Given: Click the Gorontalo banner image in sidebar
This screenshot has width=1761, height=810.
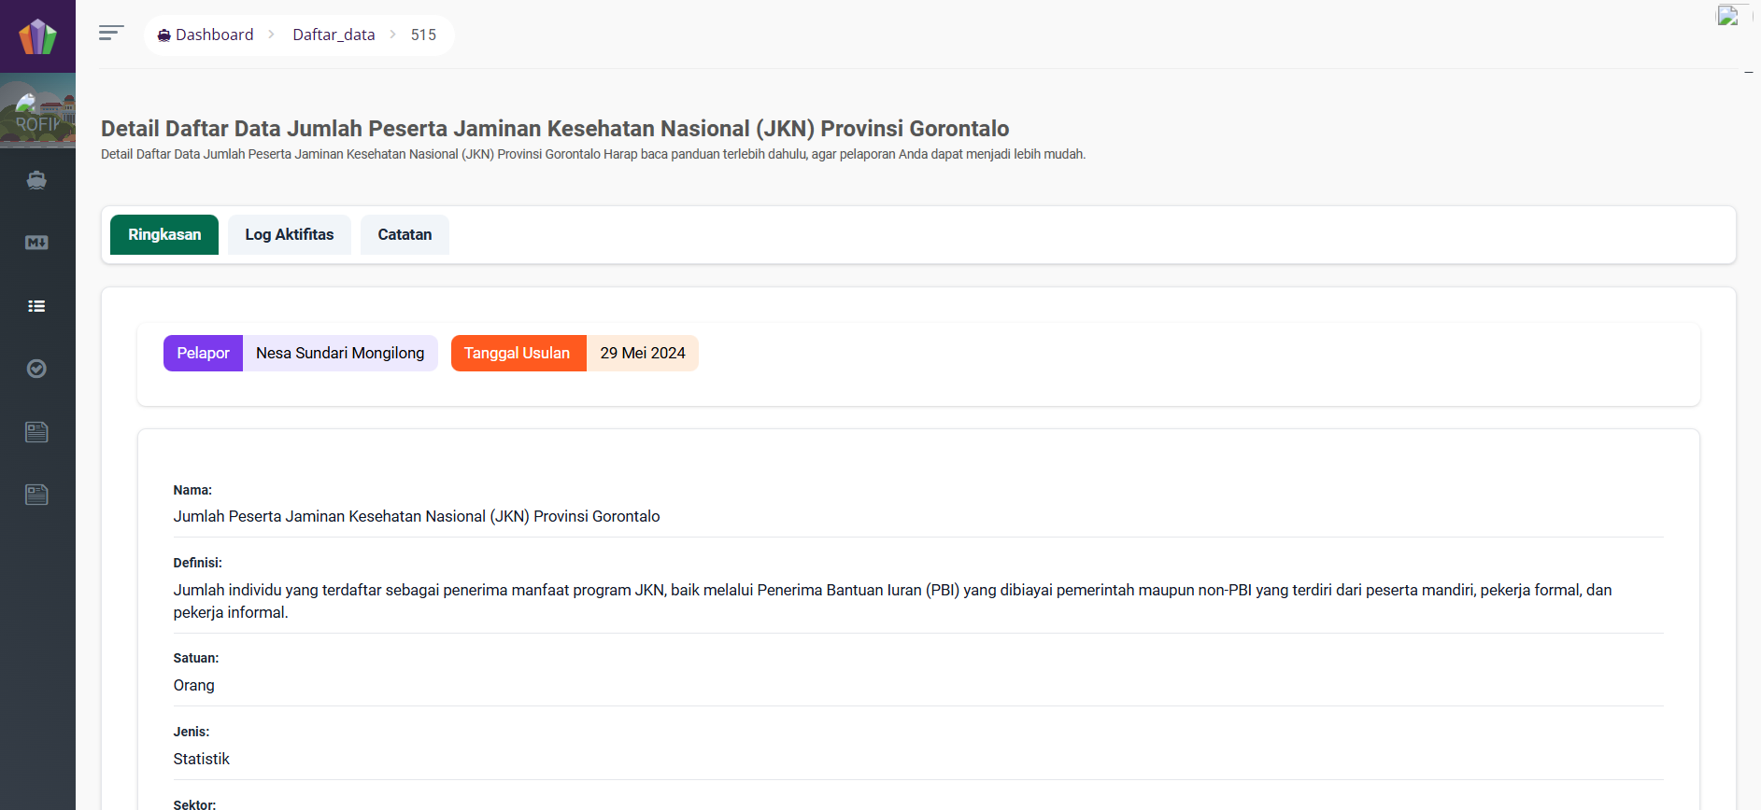Looking at the screenshot, I should pyautogui.click(x=37, y=110).
